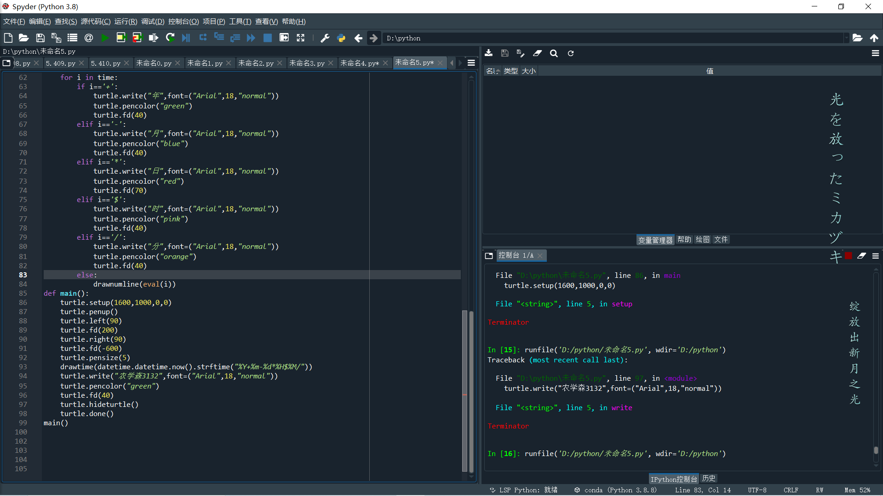Open the 绘图 plots pane tab

tap(702, 240)
